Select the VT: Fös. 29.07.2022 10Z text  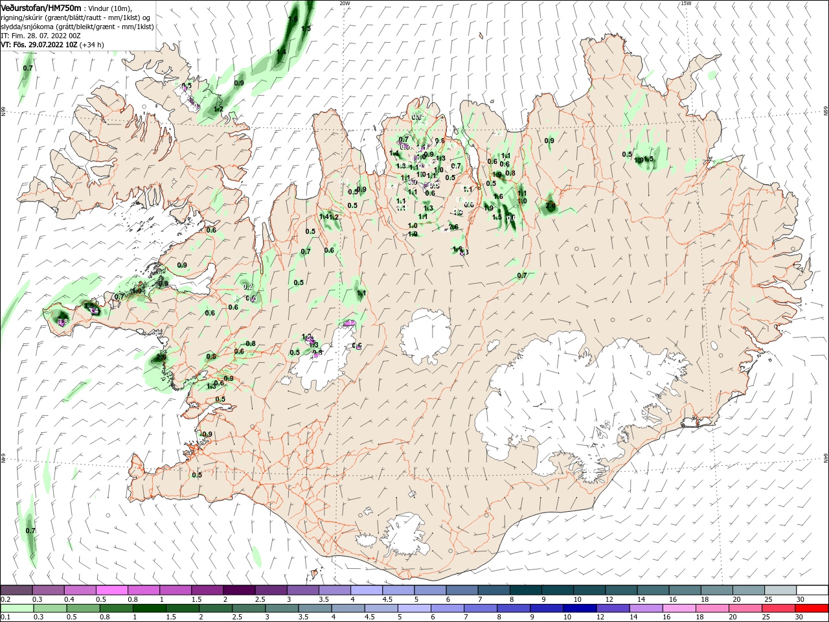[x=39, y=45]
